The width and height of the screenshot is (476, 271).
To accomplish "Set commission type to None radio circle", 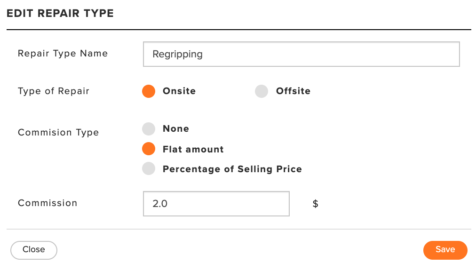I will click(x=149, y=129).
